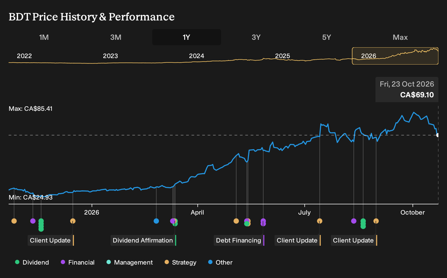Open the rightmost Client Update label
Image resolution: width=447 pixels, height=278 pixels.
pos(354,240)
